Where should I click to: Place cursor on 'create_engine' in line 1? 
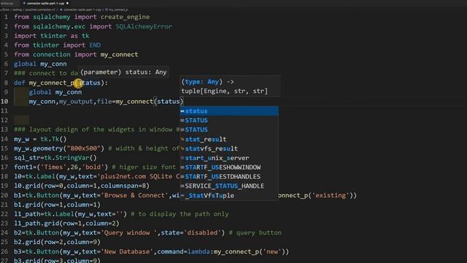tap(125, 17)
